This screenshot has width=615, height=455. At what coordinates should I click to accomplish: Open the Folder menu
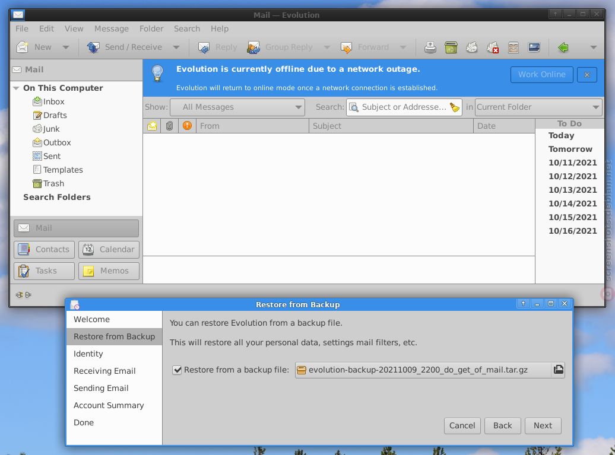click(x=151, y=28)
